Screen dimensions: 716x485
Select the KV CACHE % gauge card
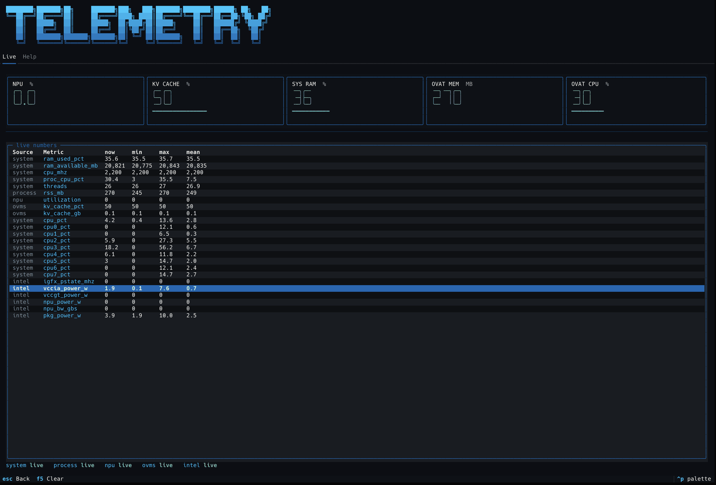coord(215,101)
